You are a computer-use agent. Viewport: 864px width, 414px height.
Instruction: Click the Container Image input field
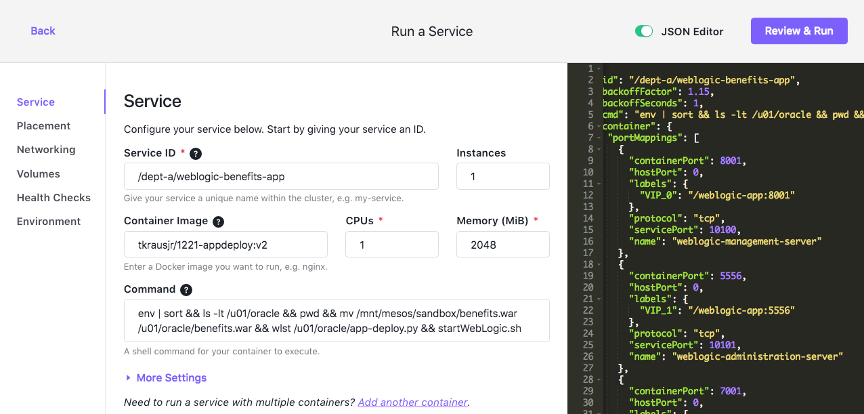(x=225, y=245)
